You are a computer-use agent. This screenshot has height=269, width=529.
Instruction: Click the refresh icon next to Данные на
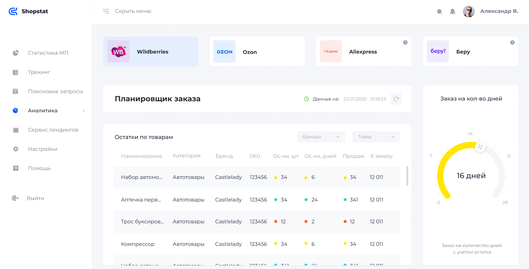click(396, 99)
